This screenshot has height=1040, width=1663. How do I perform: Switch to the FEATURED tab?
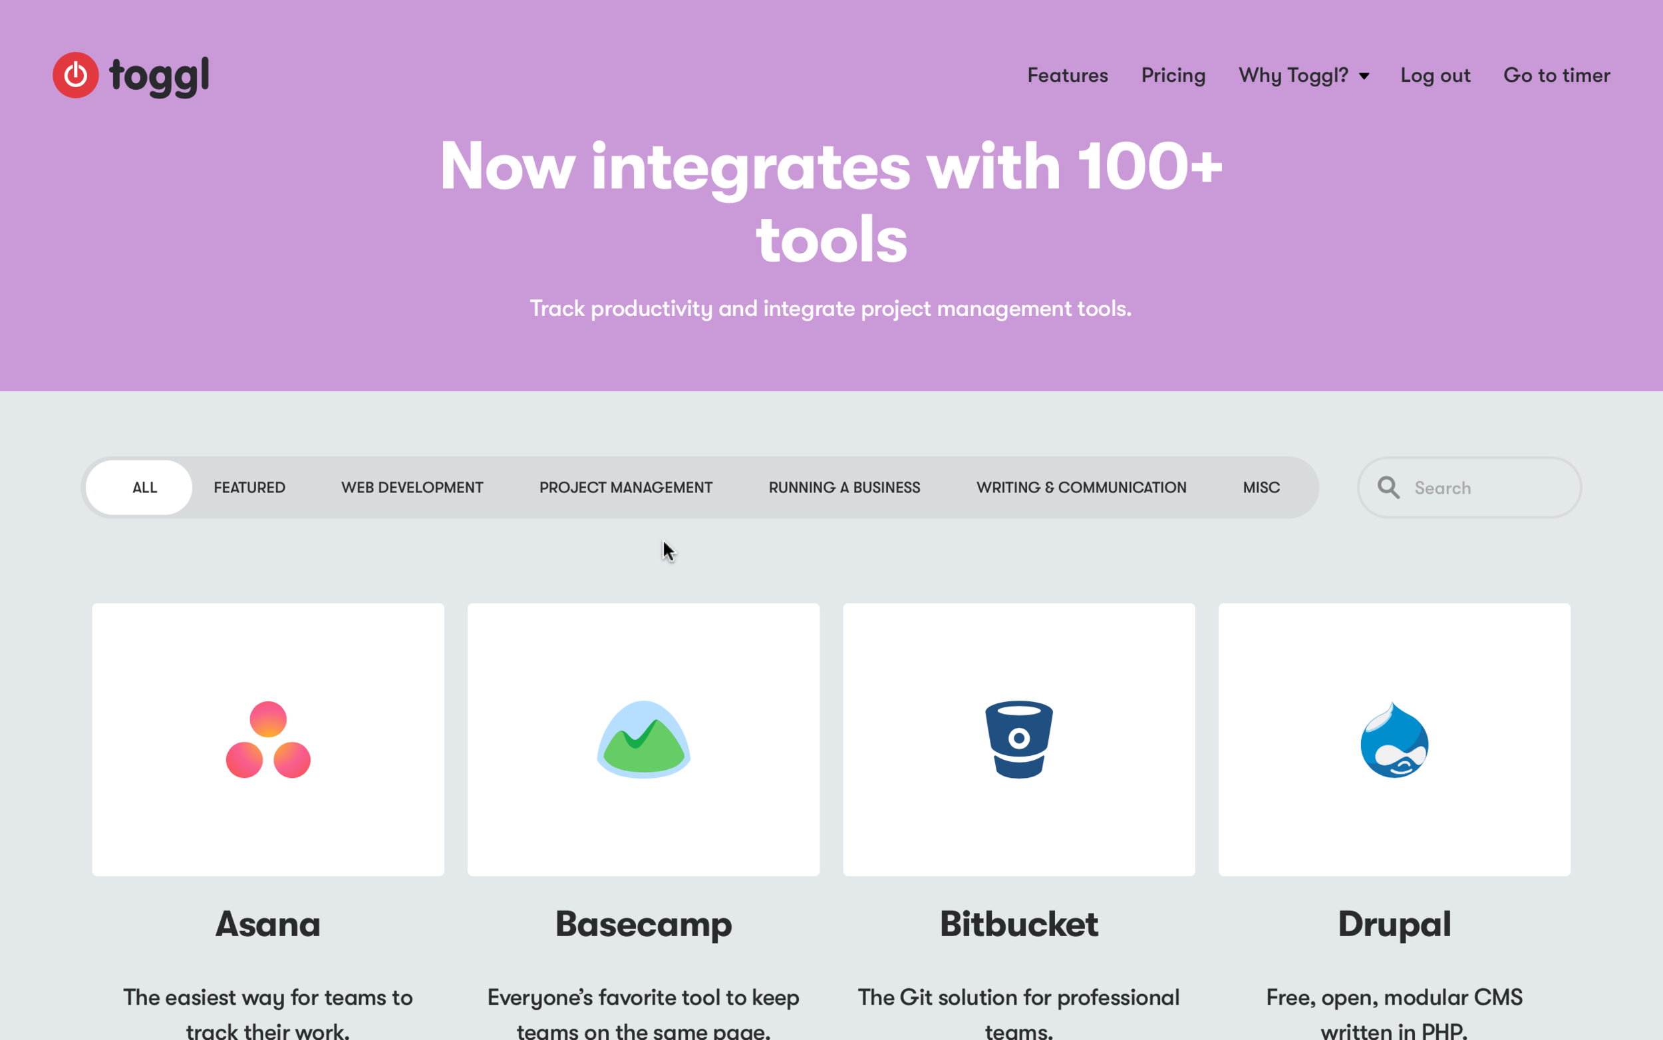(x=249, y=487)
